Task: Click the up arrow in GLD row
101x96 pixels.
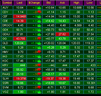Action: click(x=39, y=43)
